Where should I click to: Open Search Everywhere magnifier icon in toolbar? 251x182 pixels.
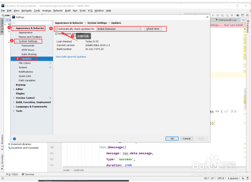(x=247, y=15)
